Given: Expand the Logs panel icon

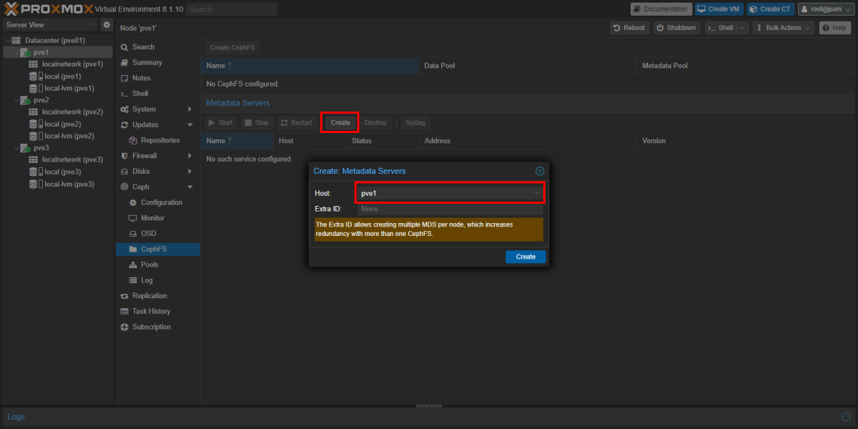Looking at the screenshot, I should click(847, 416).
